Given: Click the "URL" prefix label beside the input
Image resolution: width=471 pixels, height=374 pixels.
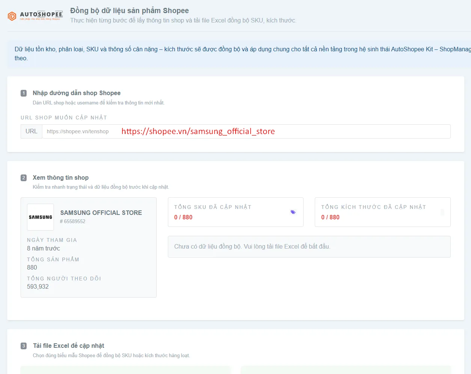Looking at the screenshot, I should pos(31,131).
